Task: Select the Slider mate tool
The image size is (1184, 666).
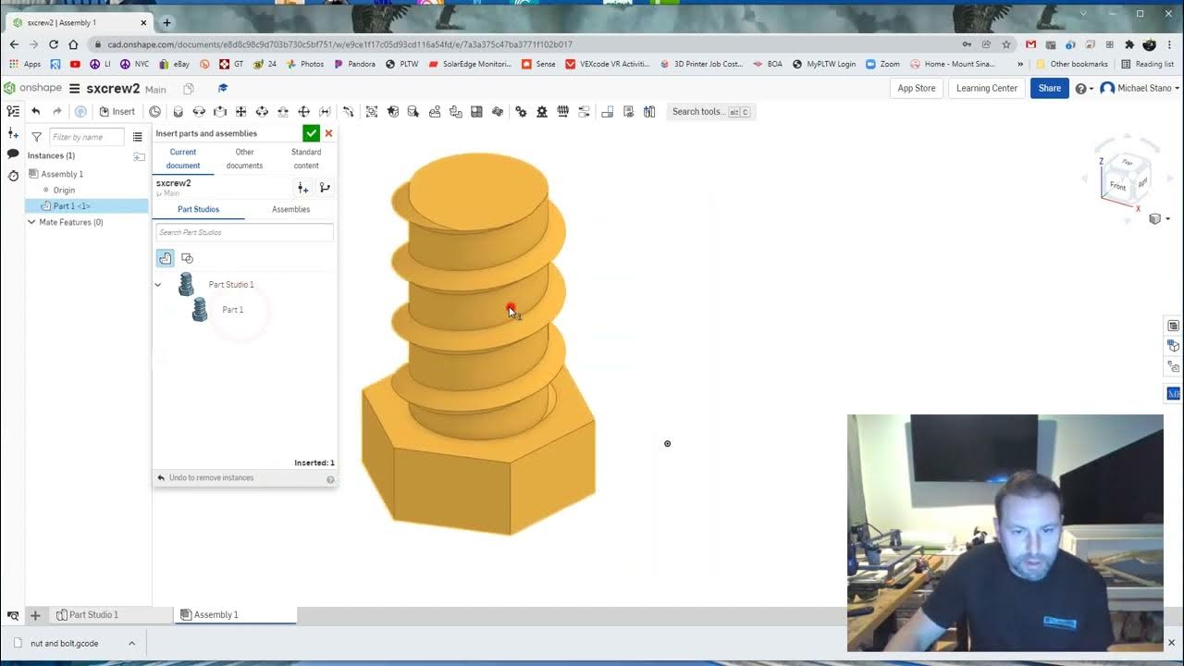Action: pos(219,111)
